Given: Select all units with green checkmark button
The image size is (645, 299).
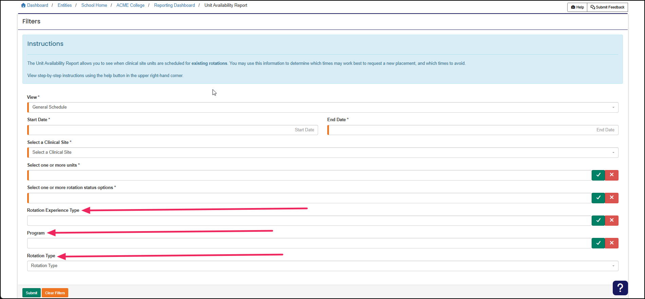Looking at the screenshot, I should [598, 175].
